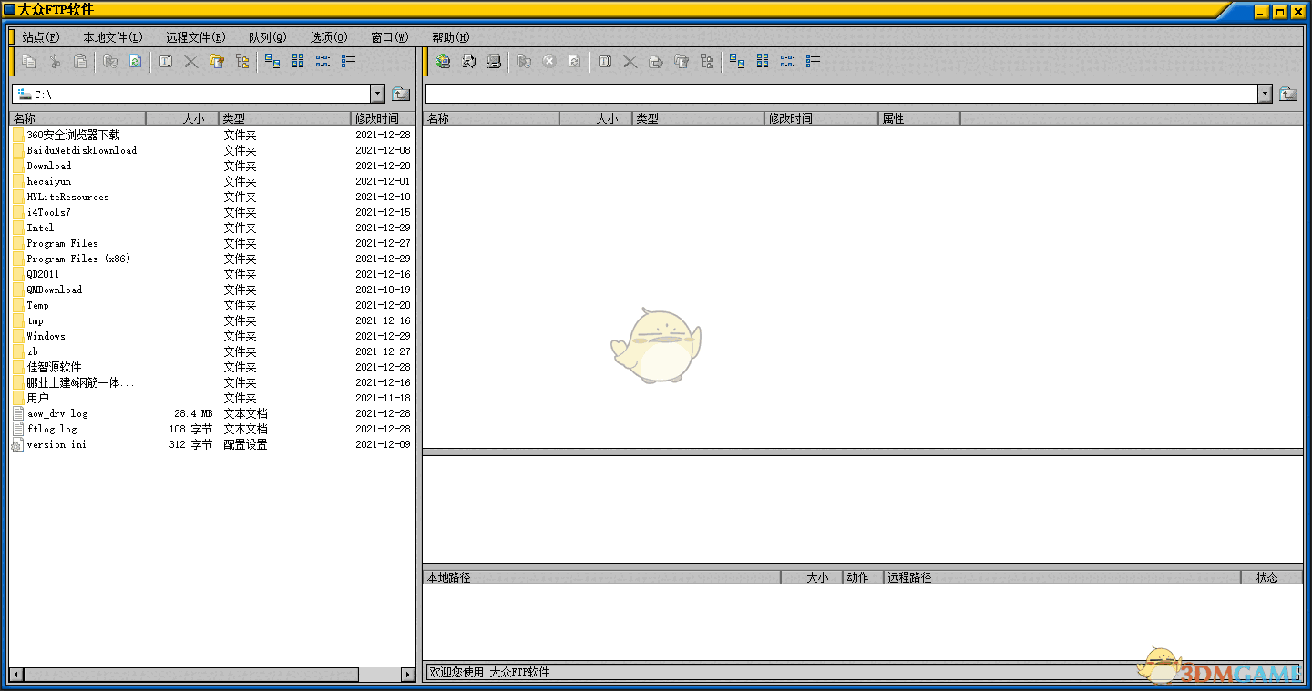The height and width of the screenshot is (691, 1312).
Task: Switch local pane to list view
Action: (323, 61)
